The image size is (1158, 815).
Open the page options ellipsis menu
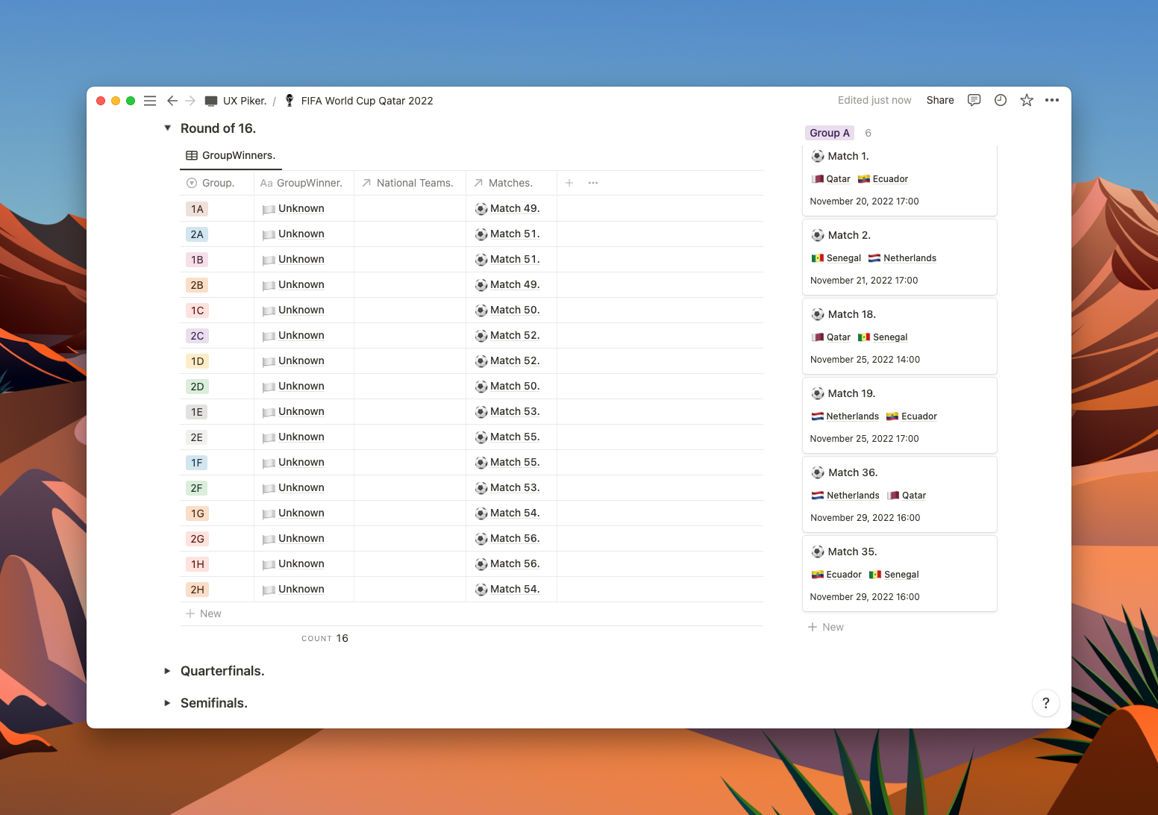1052,100
